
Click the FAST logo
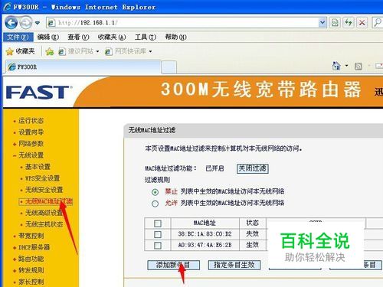click(x=39, y=92)
